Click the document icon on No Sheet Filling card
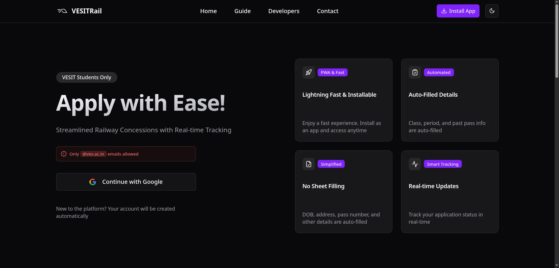559x268 pixels. point(309,164)
